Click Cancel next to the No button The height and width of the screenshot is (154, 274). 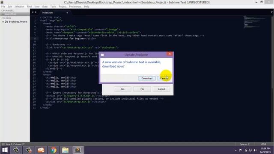(x=161, y=89)
